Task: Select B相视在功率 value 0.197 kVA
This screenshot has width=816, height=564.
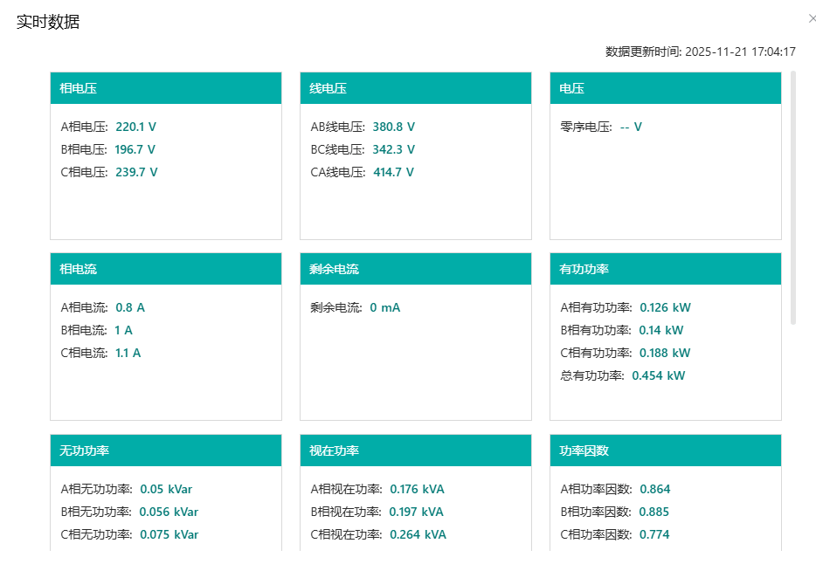Action: coord(417,512)
